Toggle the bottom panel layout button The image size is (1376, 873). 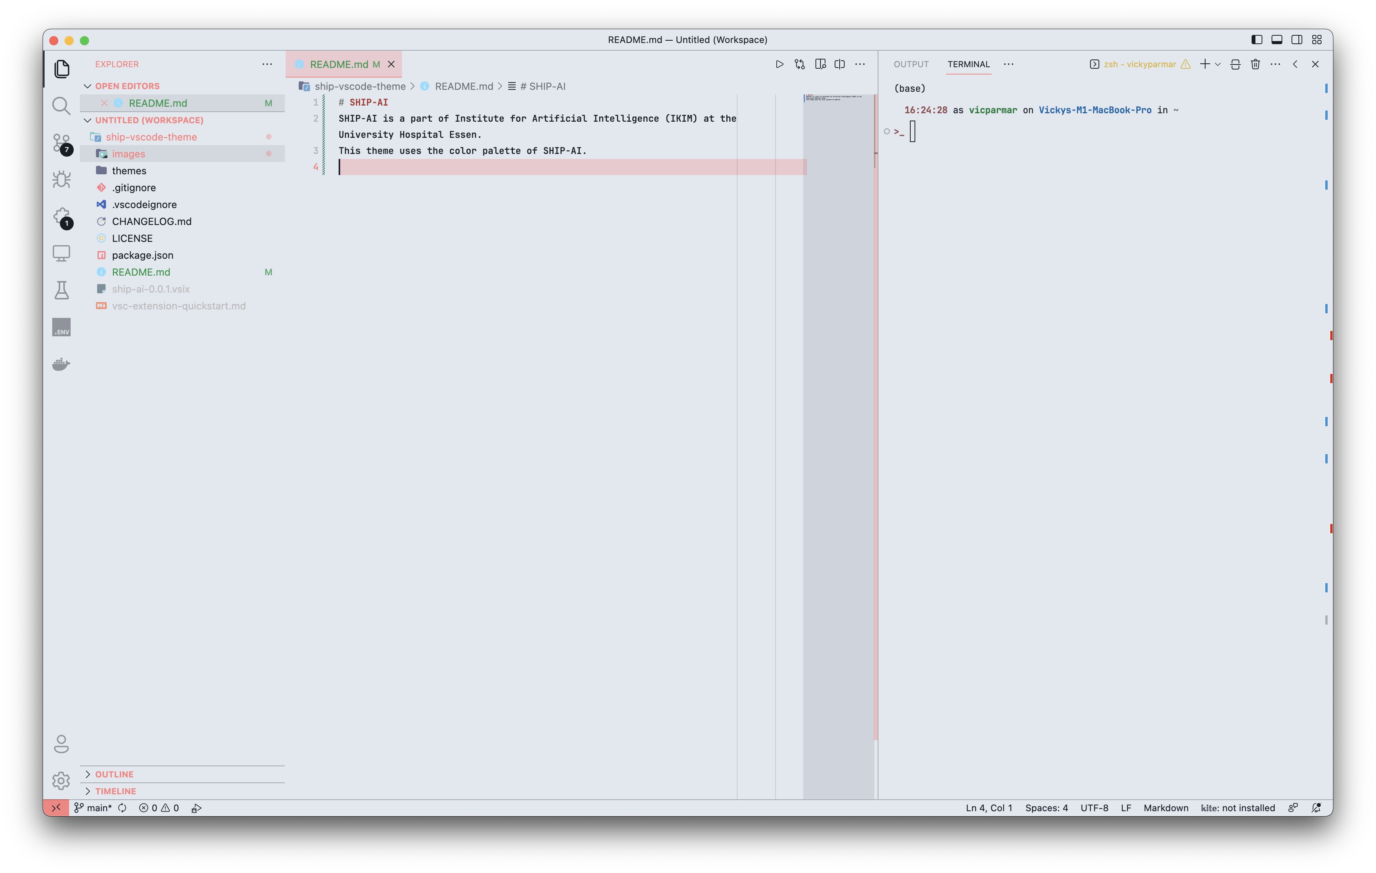tap(1277, 40)
